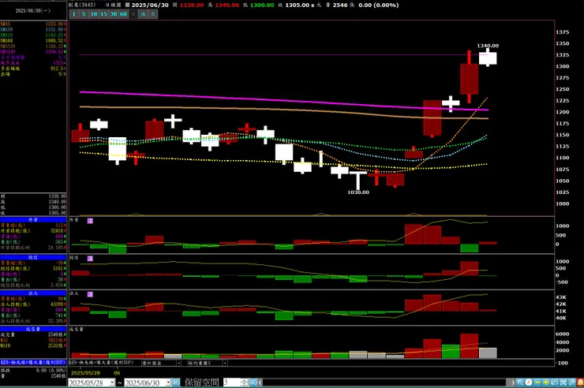Switch to the daily chart button
Viewport: 584px width, 388px height.
(133, 14)
